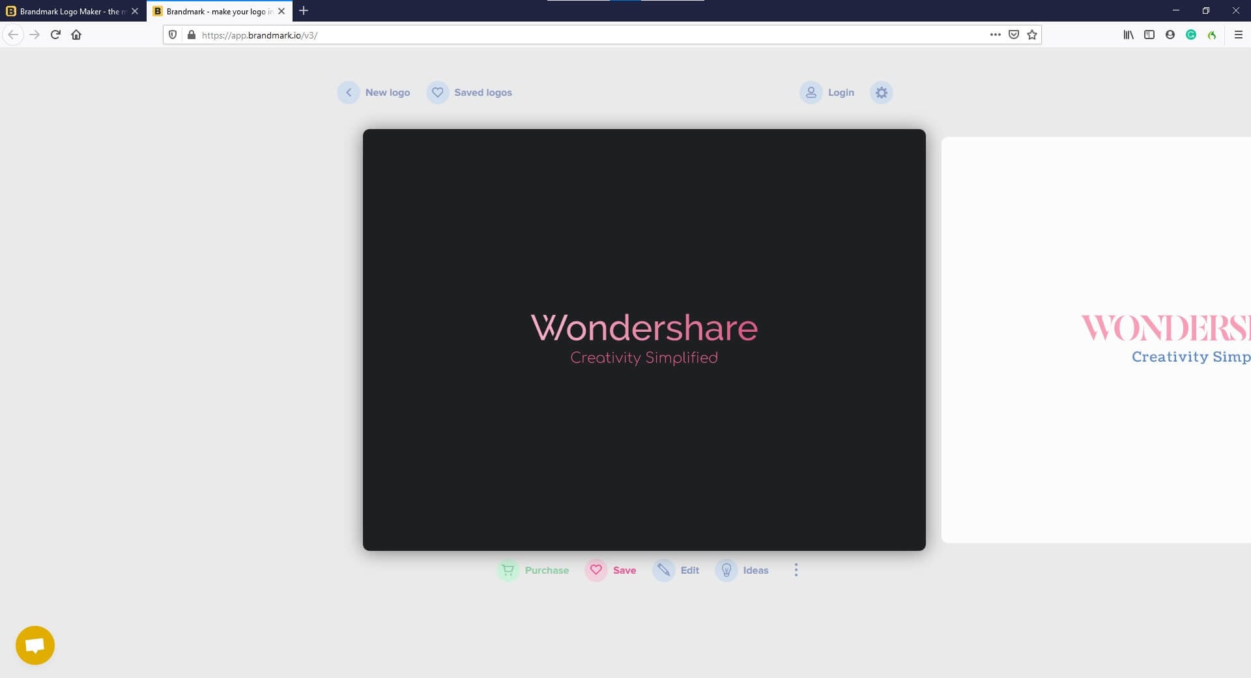Click the Login user avatar icon

tap(811, 93)
